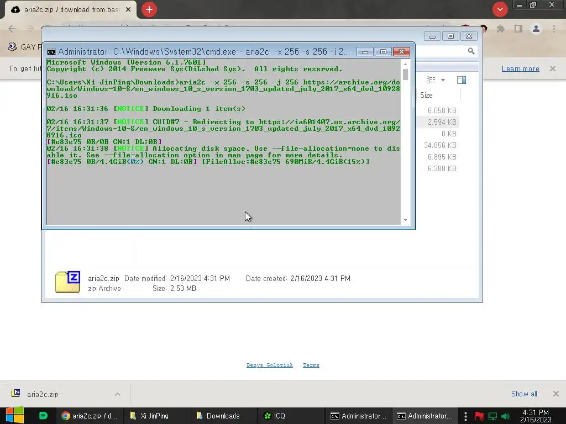The width and height of the screenshot is (566, 424).
Task: Click the browser back arrow
Action: [x=12, y=29]
